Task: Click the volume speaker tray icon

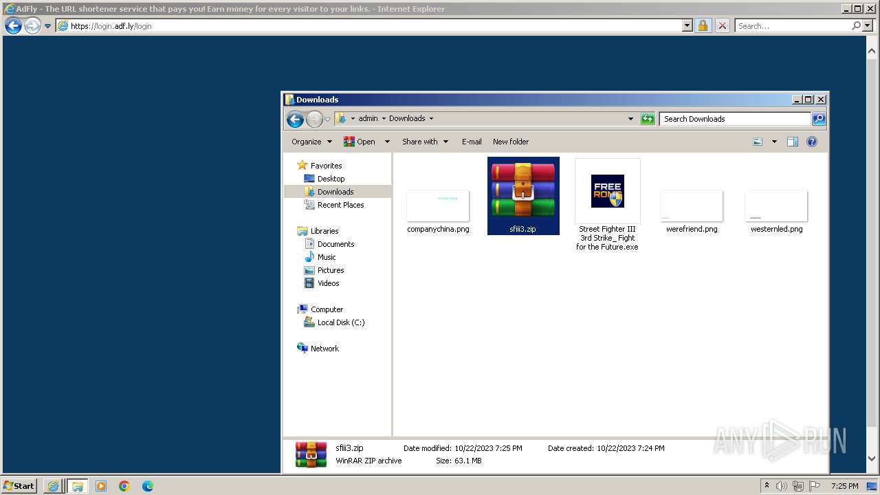Action: pos(782,486)
